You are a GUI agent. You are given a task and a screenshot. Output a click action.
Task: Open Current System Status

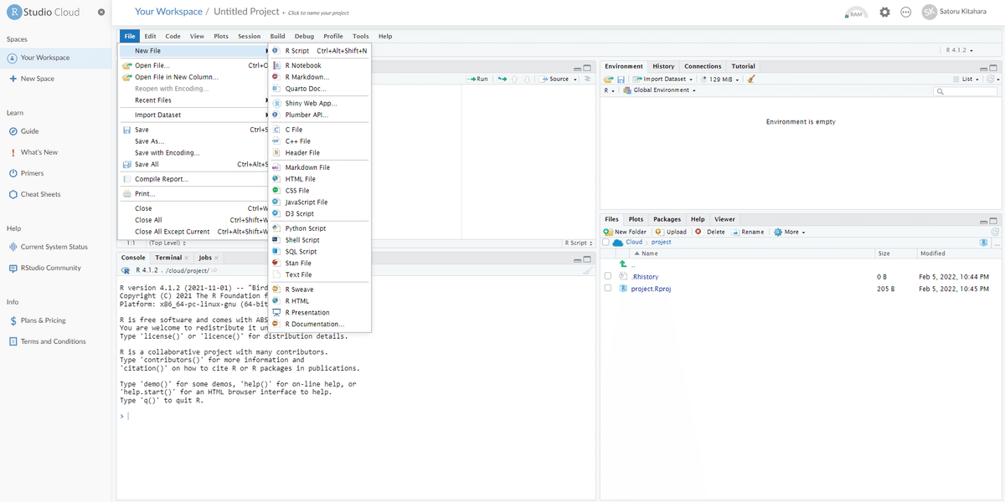click(54, 247)
